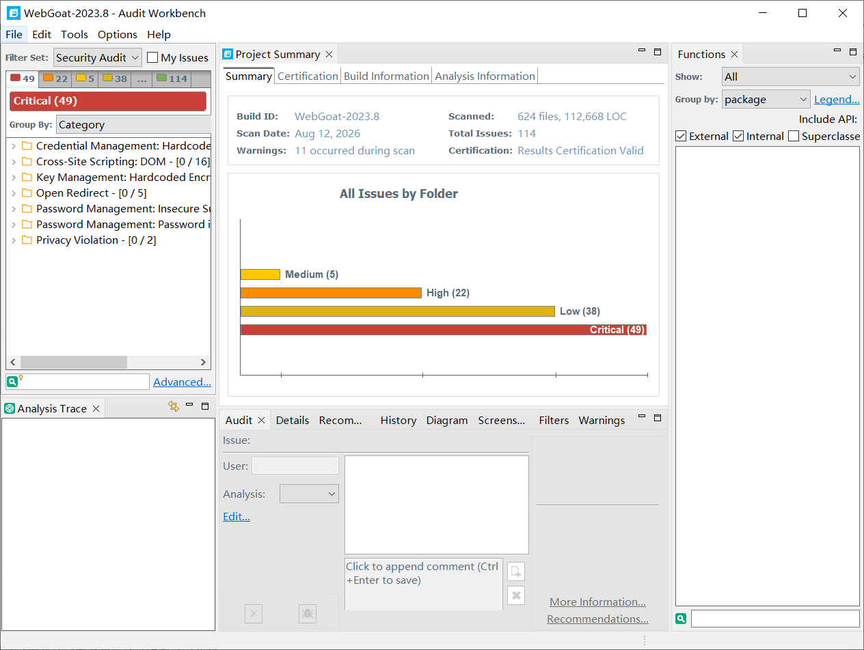Open the Group By Category dropdown
Viewport: 864px width, 650px height.
133,125
